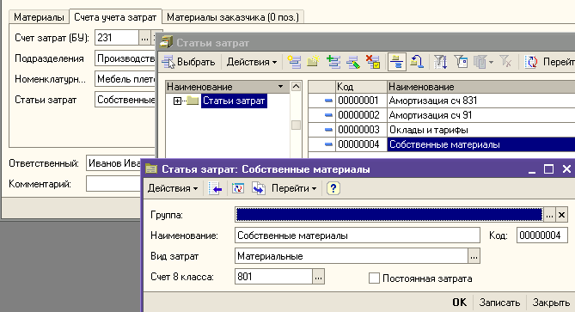Create a new group with the folder-star icon

[313, 62]
